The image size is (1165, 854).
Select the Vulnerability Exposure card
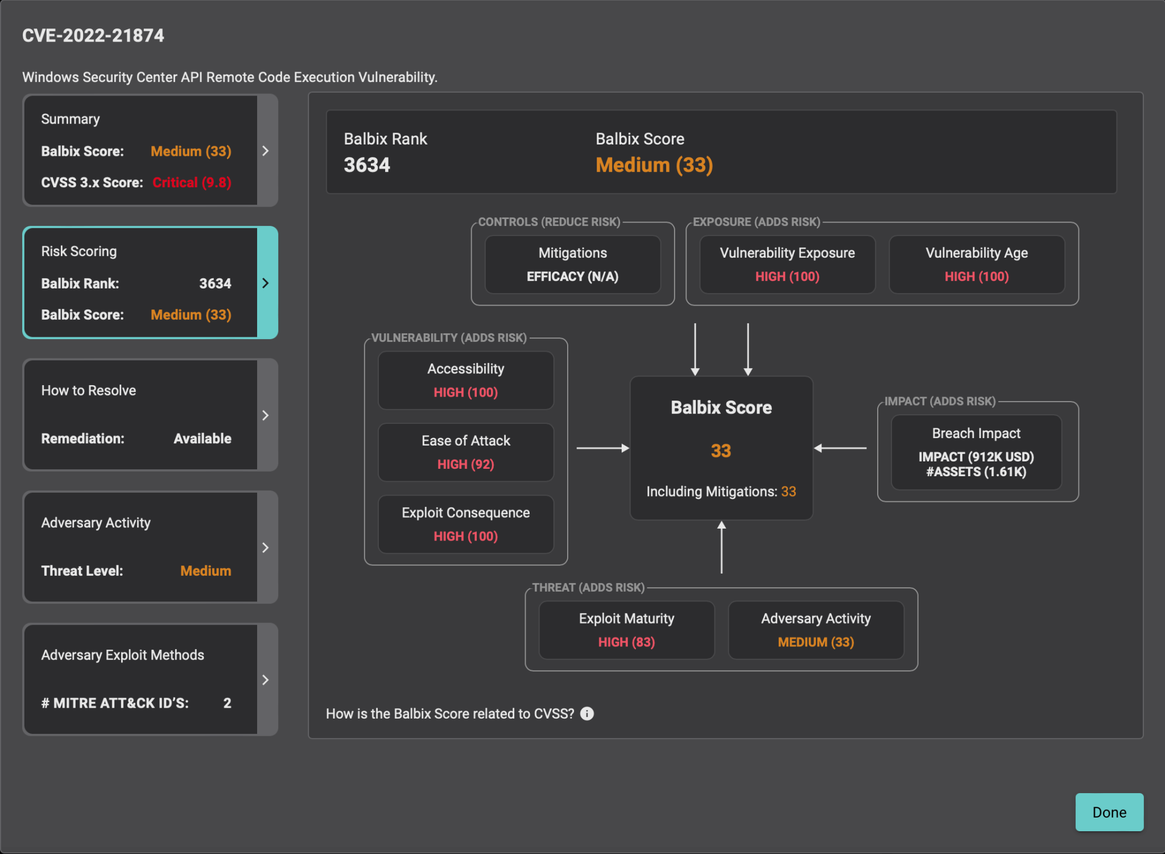787,265
